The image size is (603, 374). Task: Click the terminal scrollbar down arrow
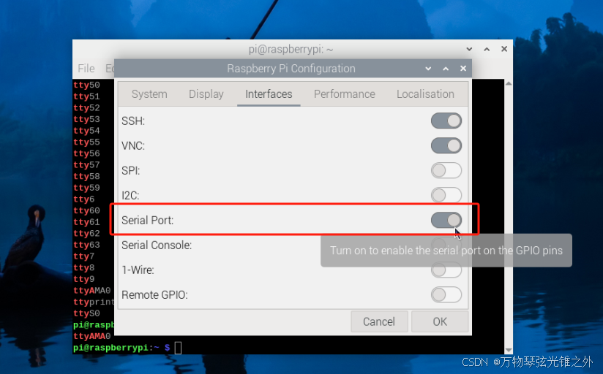click(509, 350)
